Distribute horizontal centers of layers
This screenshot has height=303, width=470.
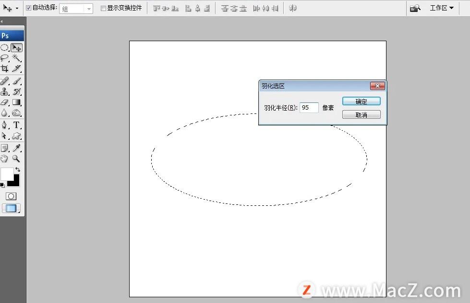pos(265,8)
